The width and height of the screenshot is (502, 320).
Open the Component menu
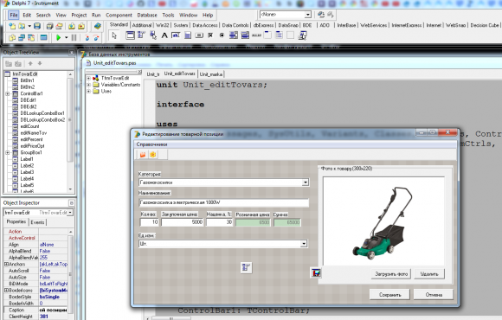119,15
